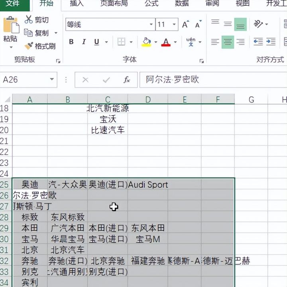Click the wén phonetic guide icon
The width and height of the screenshot is (287, 287).
click(x=191, y=42)
